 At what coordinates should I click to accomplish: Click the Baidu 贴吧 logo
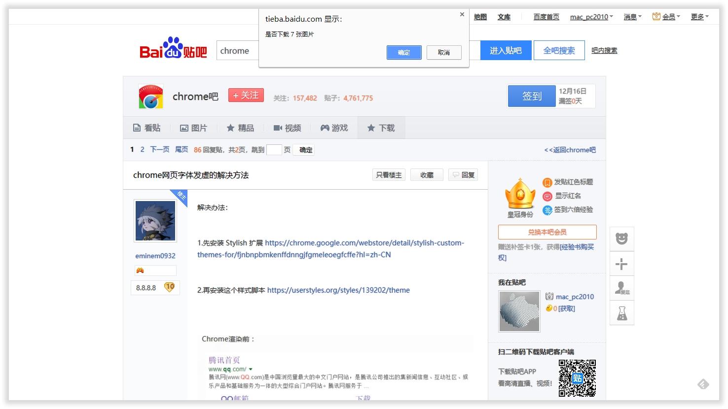click(x=173, y=48)
